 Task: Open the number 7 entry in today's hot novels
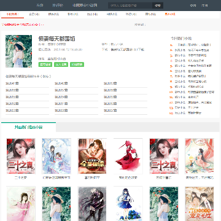click(x=190, y=76)
